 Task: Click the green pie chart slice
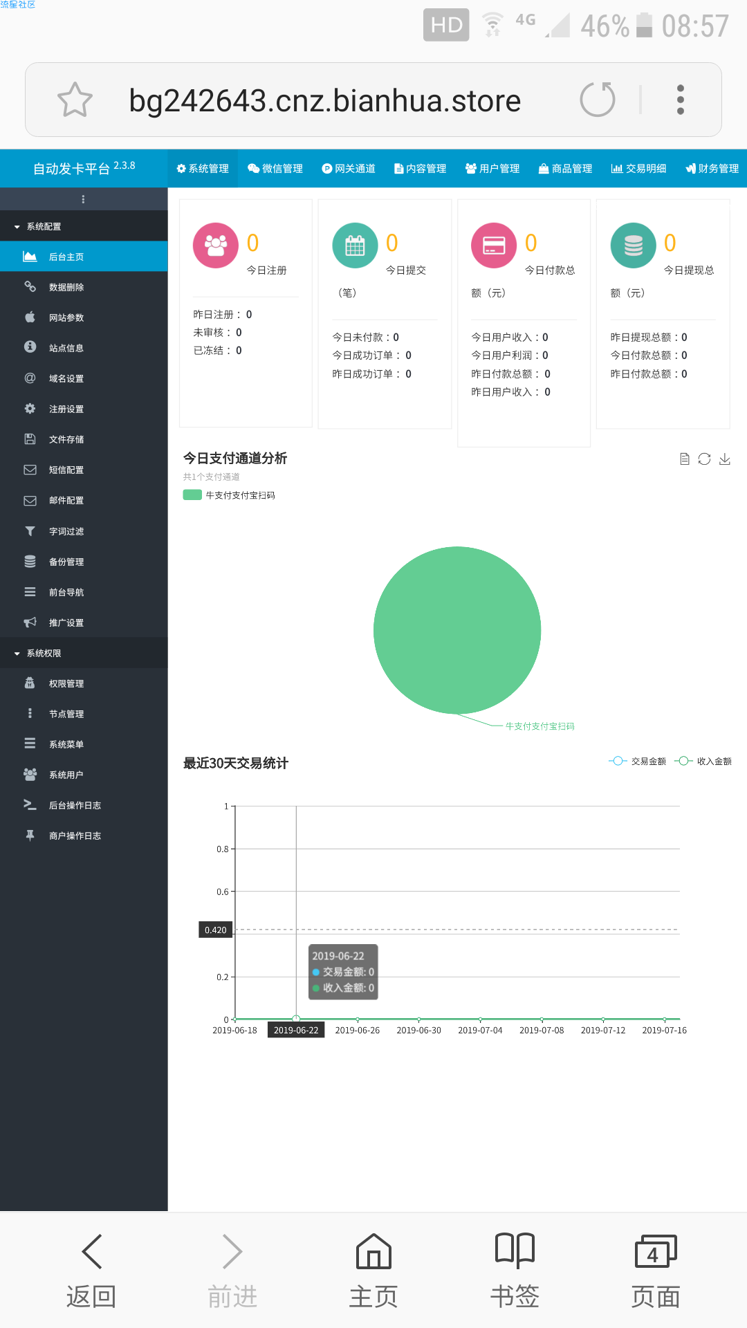(457, 630)
